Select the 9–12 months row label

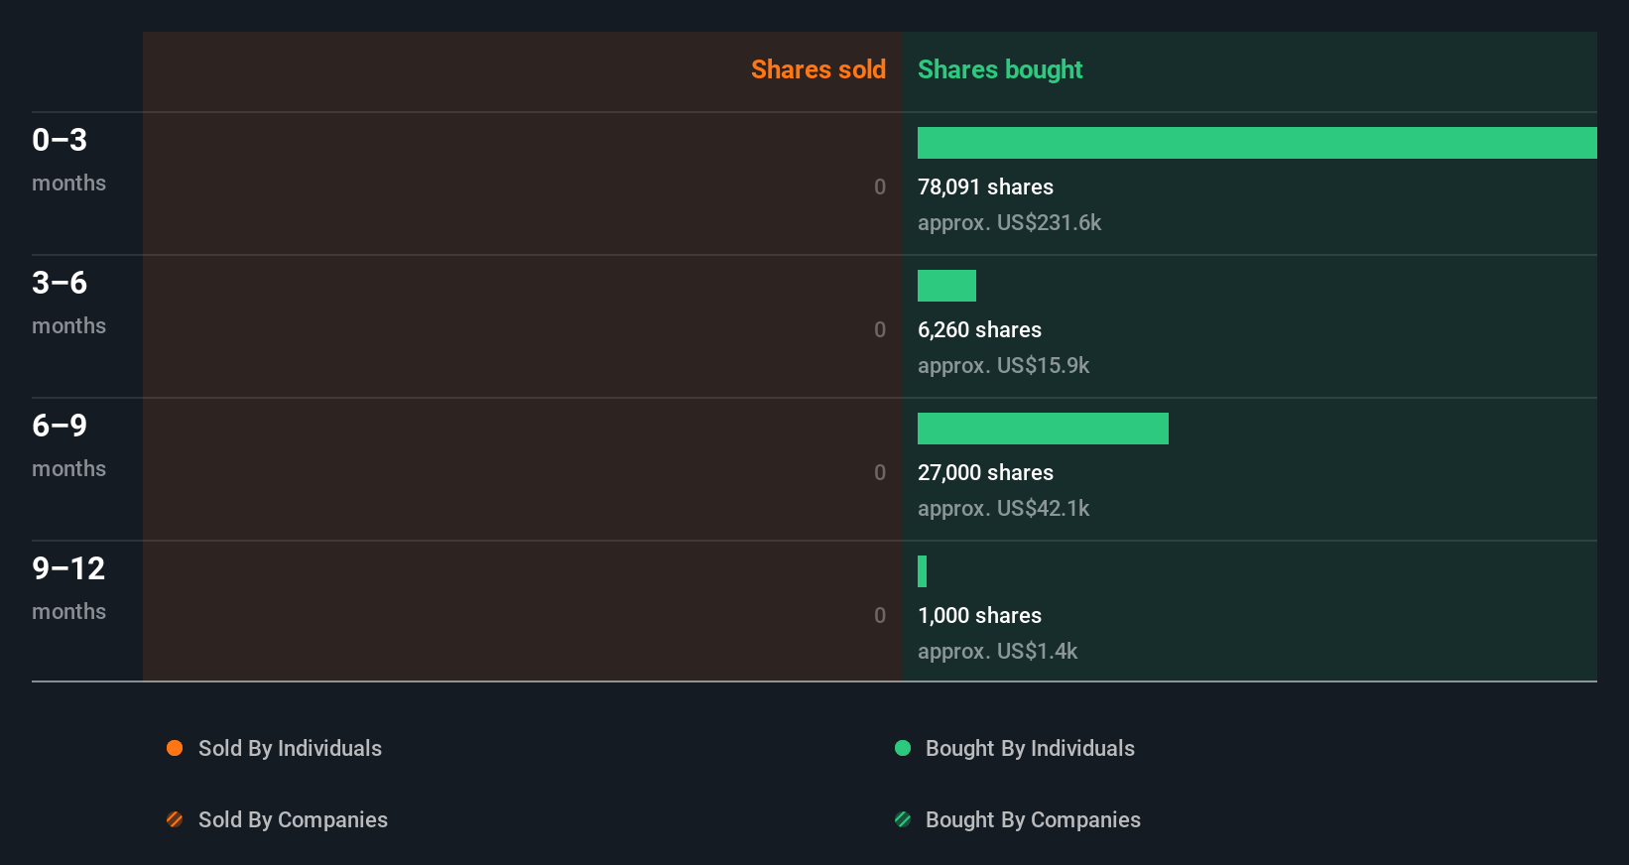68,587
